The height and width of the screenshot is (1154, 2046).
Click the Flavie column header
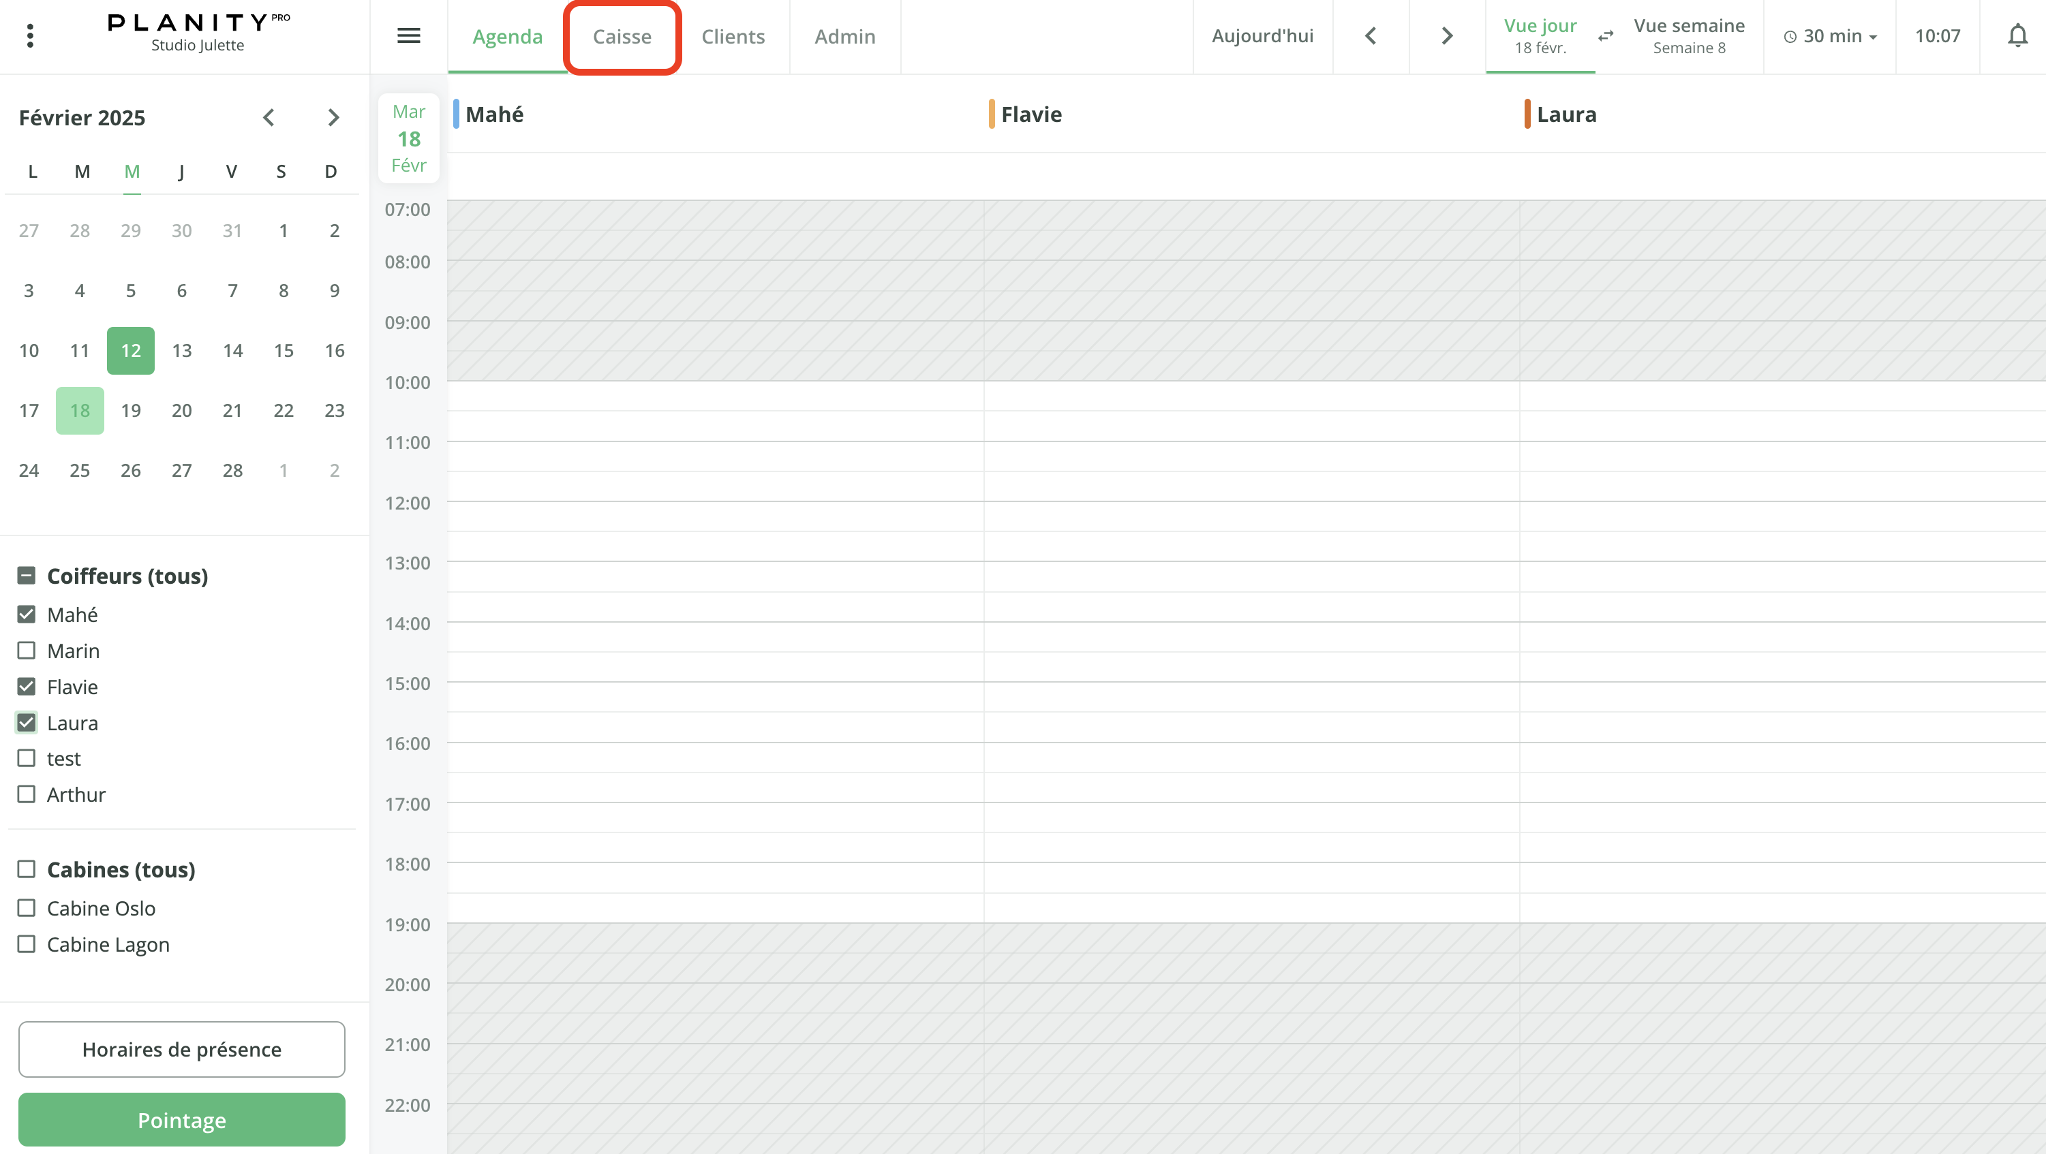pos(1031,114)
